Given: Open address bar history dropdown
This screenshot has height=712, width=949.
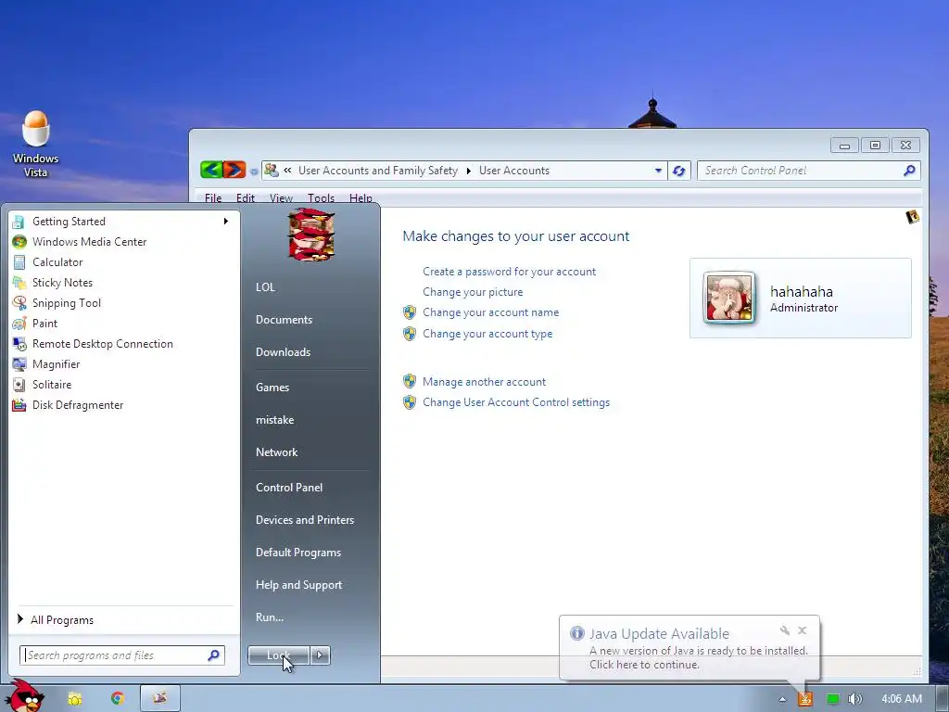Looking at the screenshot, I should point(658,171).
